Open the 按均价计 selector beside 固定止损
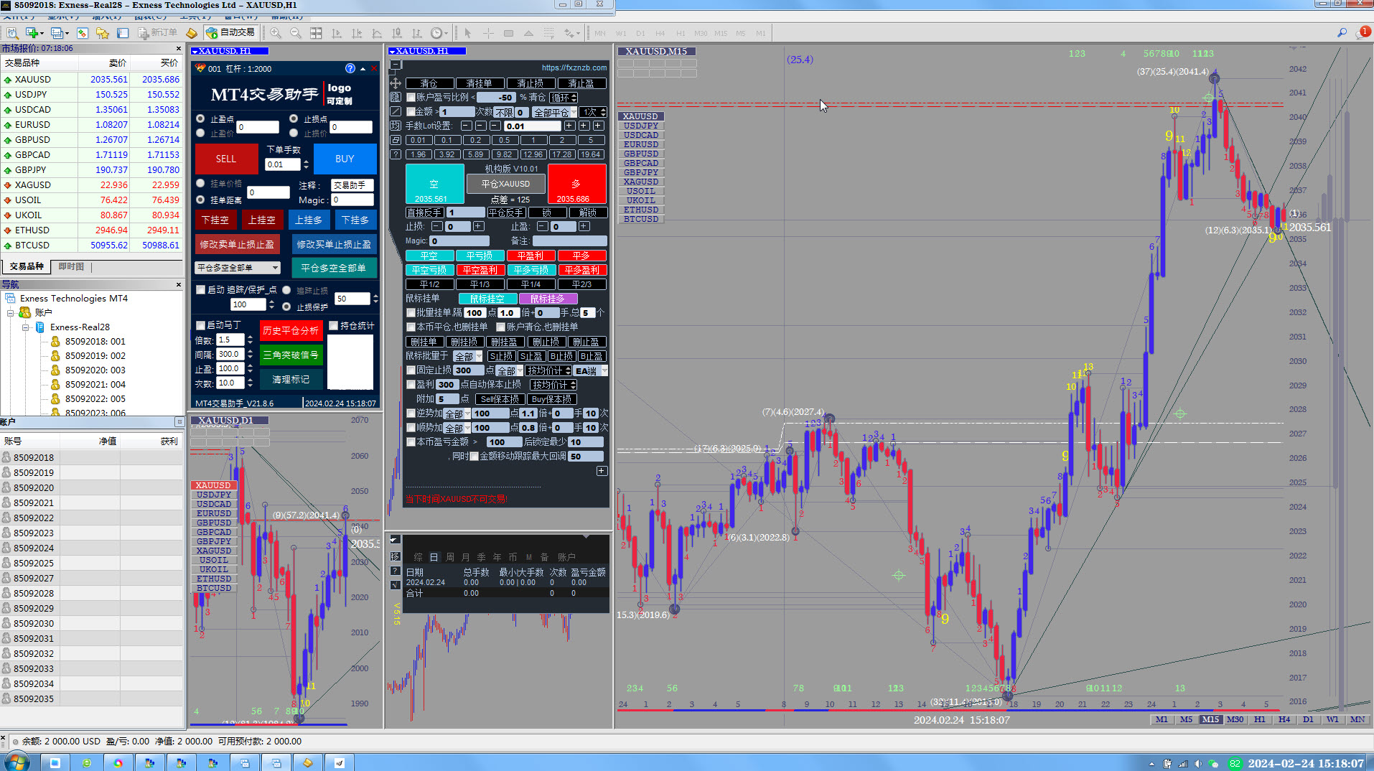 pos(548,370)
